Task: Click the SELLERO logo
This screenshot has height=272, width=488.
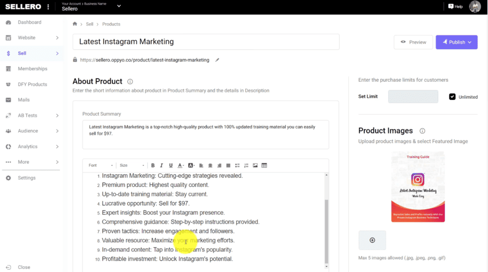Action: click(23, 6)
